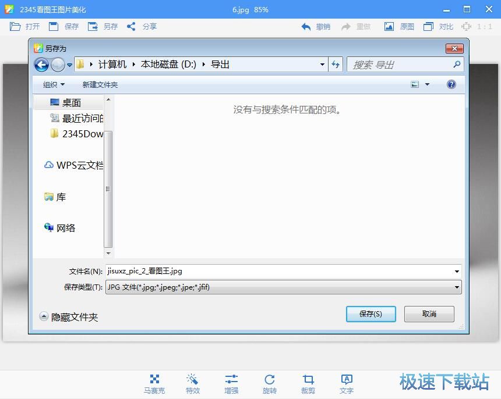Screen dimensions: 501x399
Task: Refresh the folder with the refresh icon
Action: pos(336,65)
